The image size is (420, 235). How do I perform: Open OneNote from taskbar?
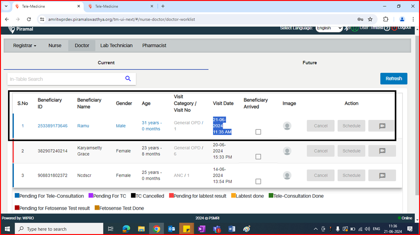tap(202, 229)
